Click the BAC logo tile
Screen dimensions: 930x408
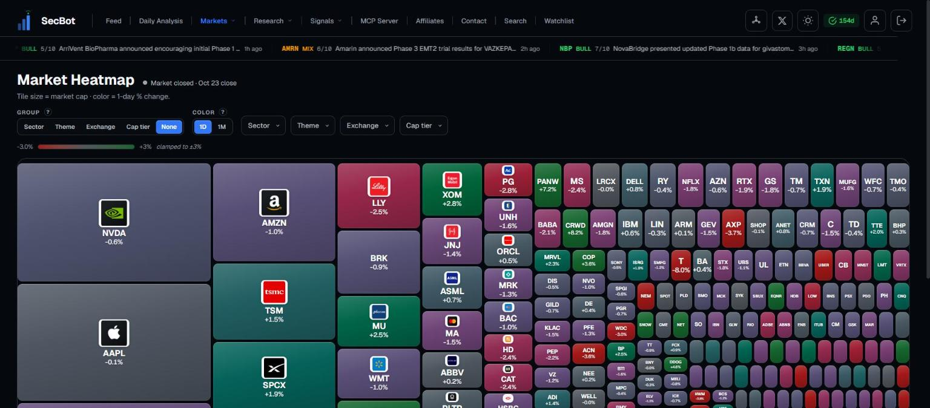(x=508, y=308)
